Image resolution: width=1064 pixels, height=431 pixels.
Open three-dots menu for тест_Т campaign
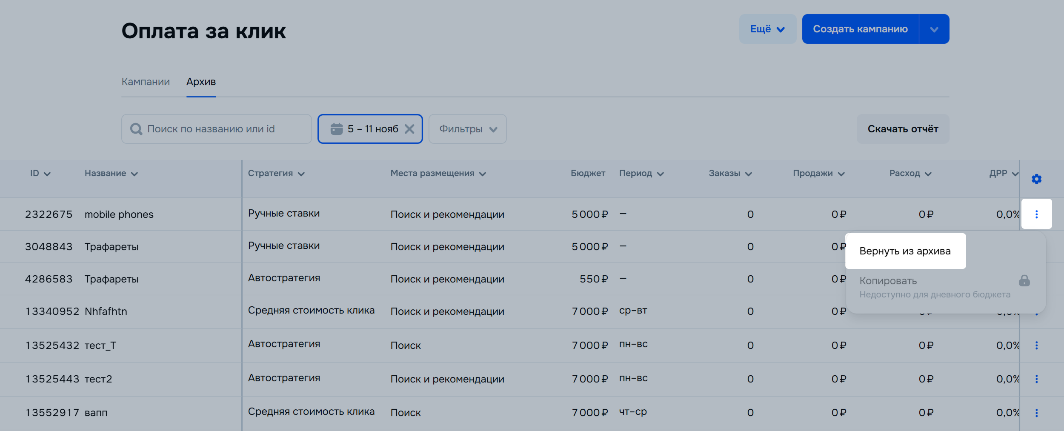pos(1036,345)
